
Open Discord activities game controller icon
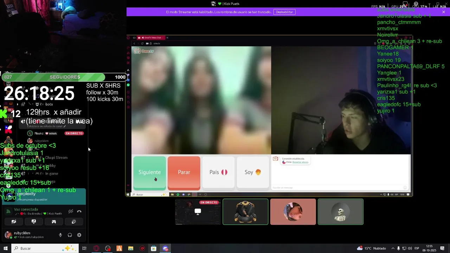pos(54,222)
